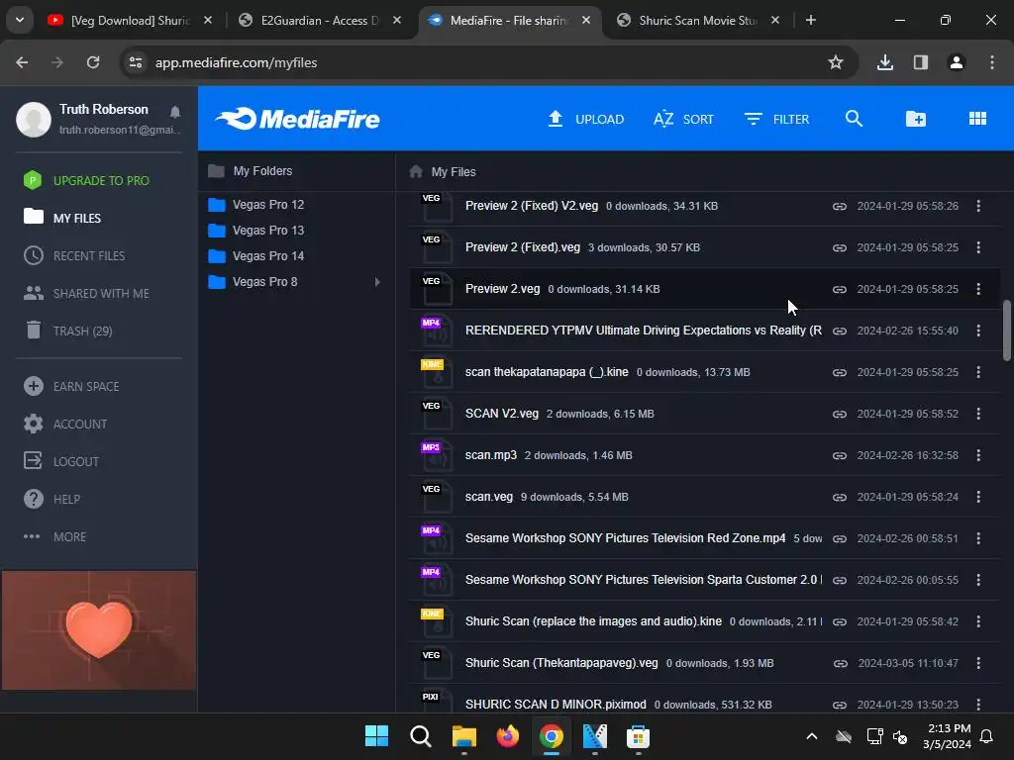Open options menu for SCAN V2.veg
The height and width of the screenshot is (760, 1014).
pos(977,414)
